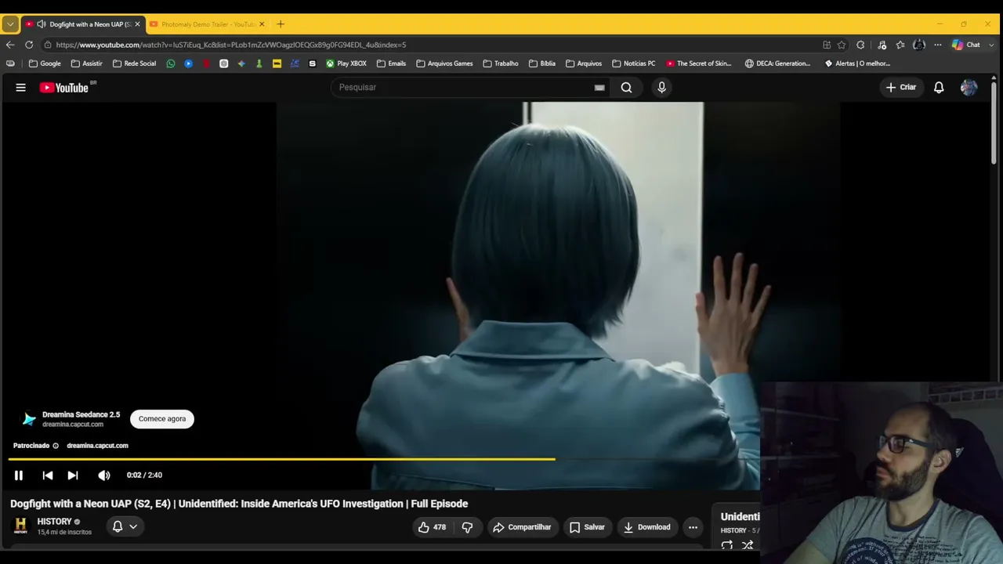Switch to Photomaly Demo Trailer tab
The height and width of the screenshot is (564, 1003).
click(208, 24)
